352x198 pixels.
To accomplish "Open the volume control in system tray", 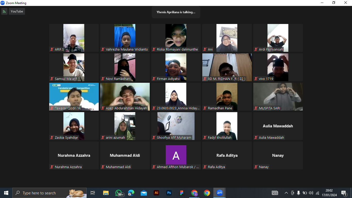I will pyautogui.click(x=311, y=193).
